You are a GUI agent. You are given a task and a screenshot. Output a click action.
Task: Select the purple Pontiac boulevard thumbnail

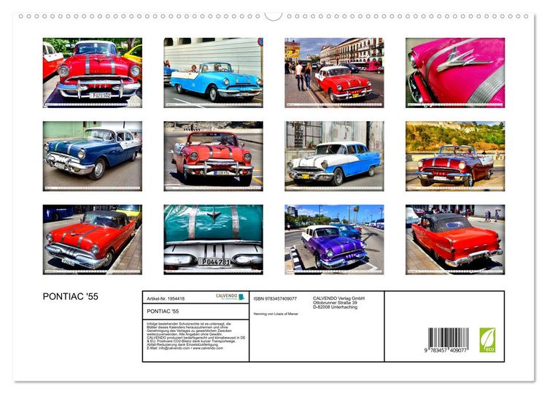coord(334,239)
